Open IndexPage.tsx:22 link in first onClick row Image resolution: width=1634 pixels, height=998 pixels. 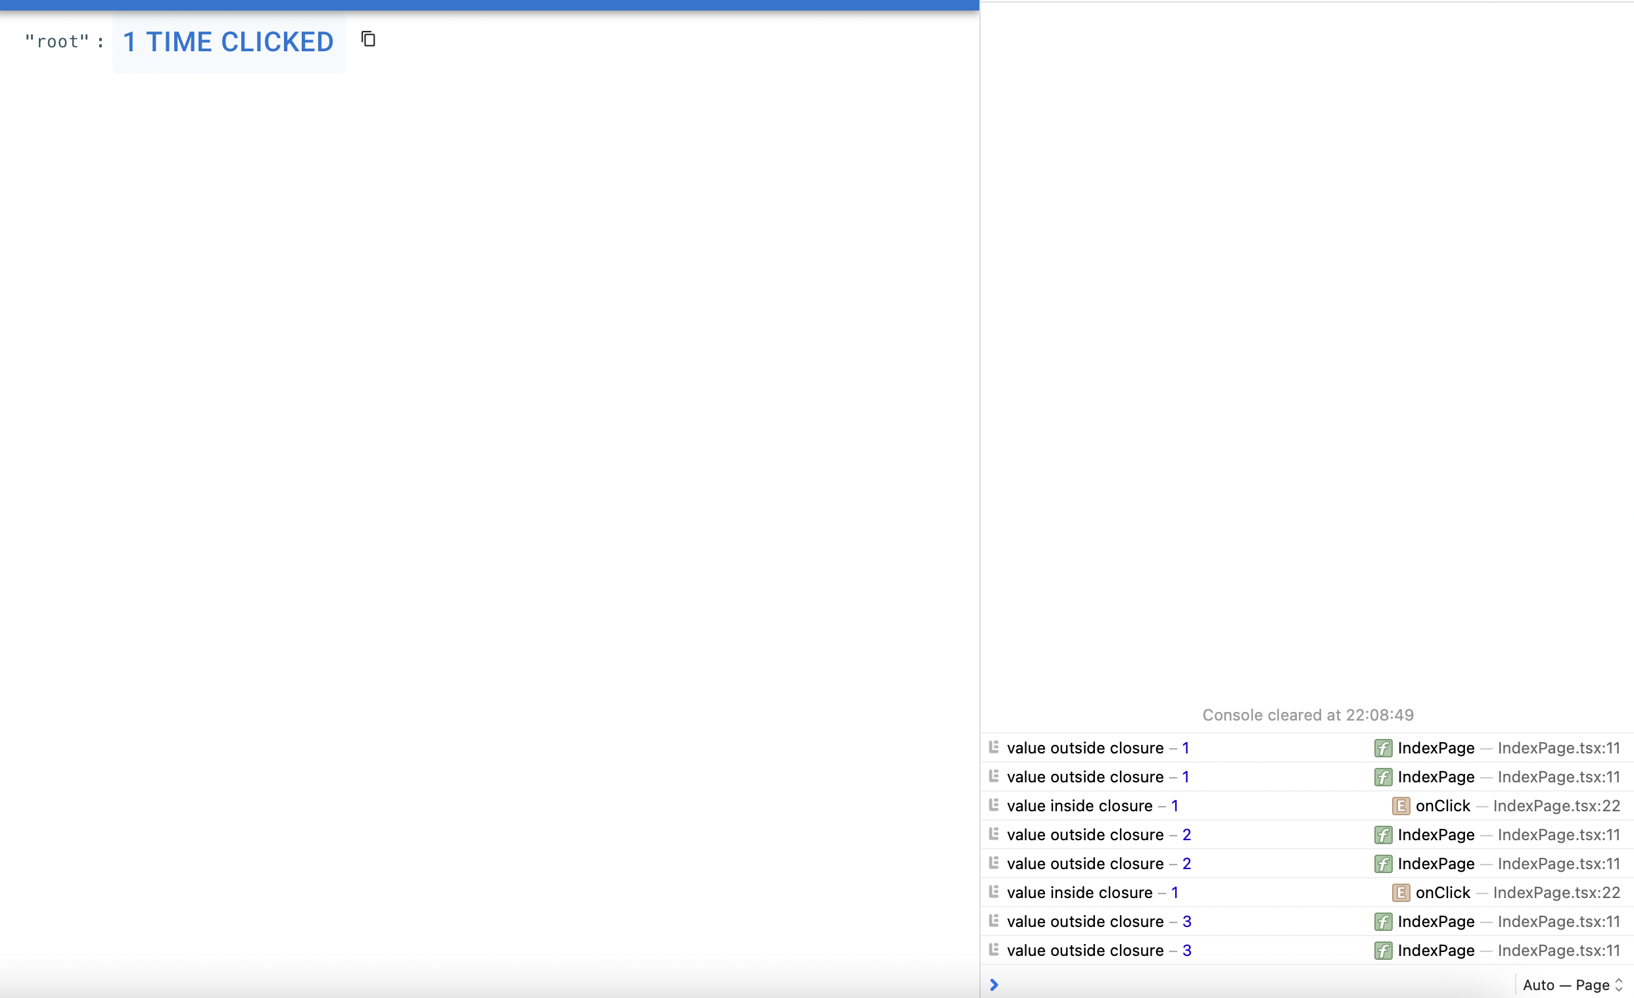[1556, 805]
